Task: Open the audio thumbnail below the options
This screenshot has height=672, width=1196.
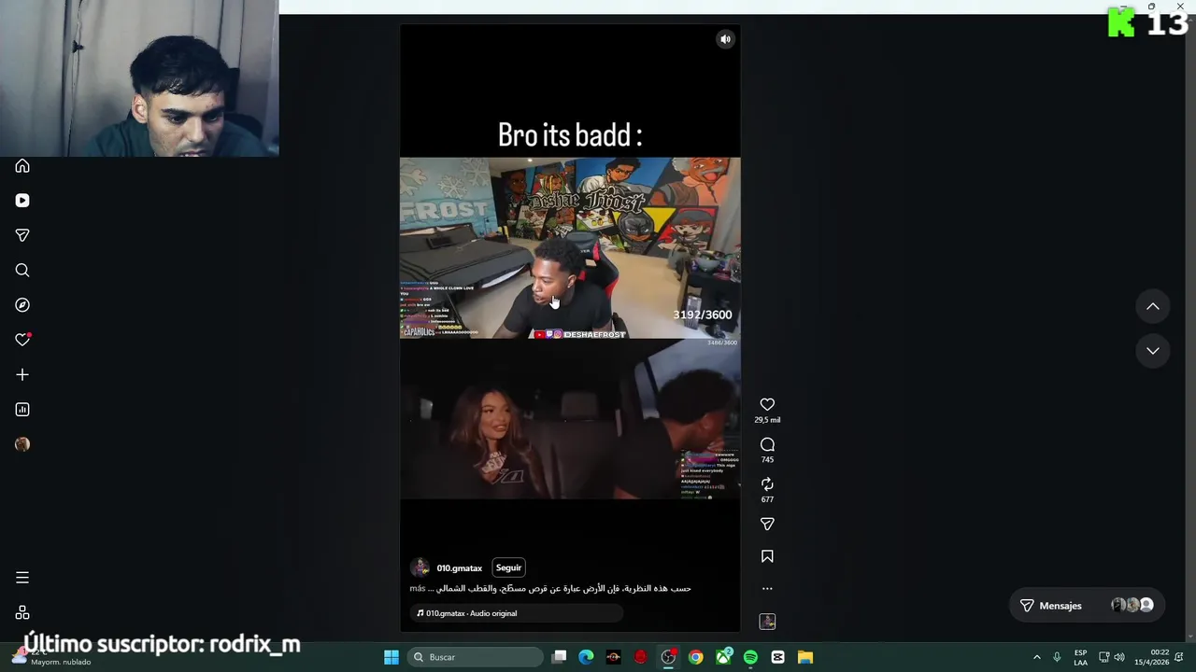Action: [x=767, y=622]
